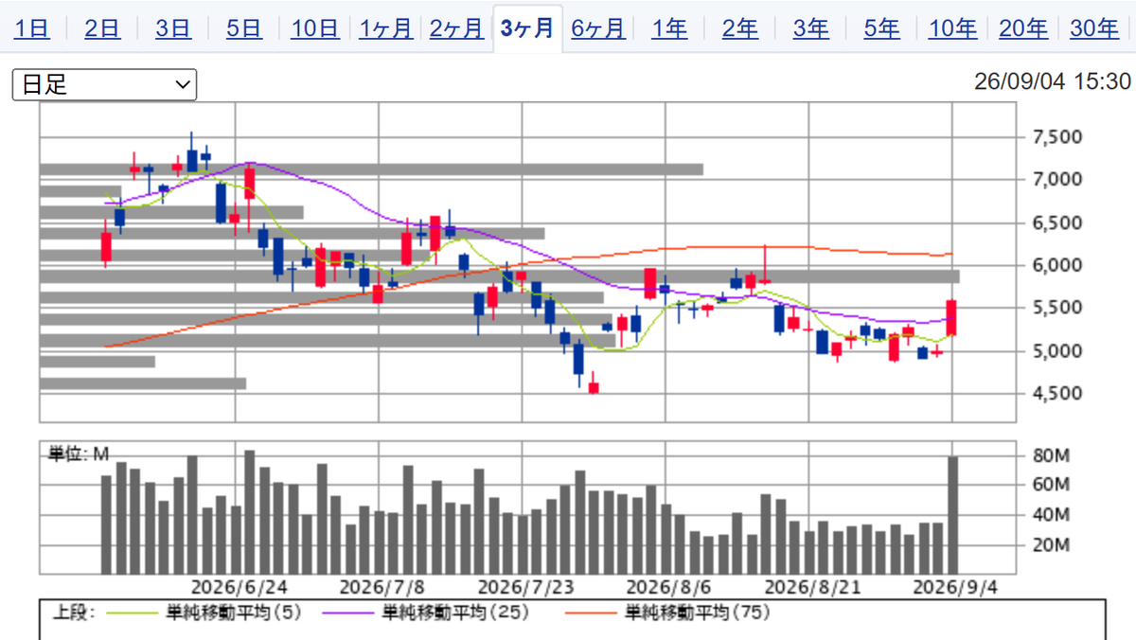Show the 10年 chart range

(x=953, y=28)
